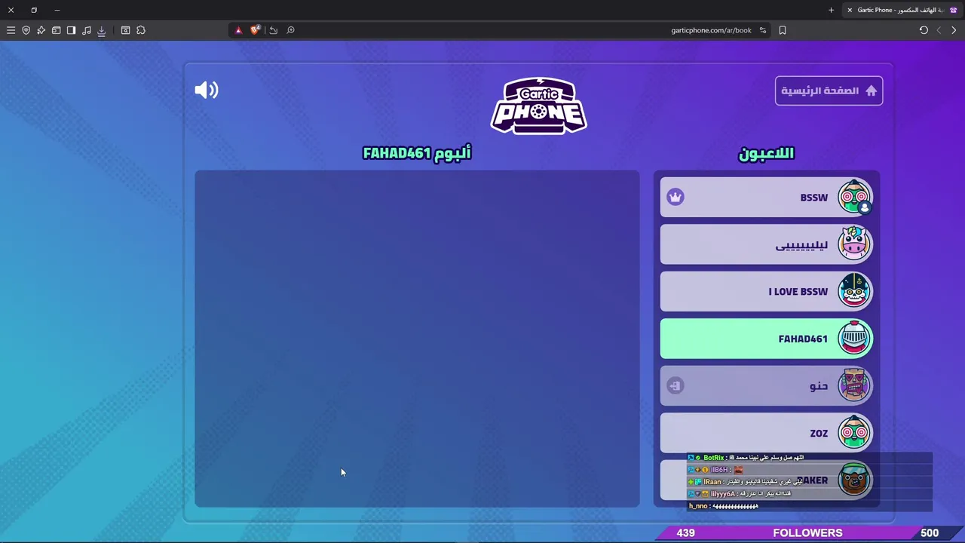Select player ليلييييييى in the list
Viewport: 965px width, 543px height.
coord(766,244)
